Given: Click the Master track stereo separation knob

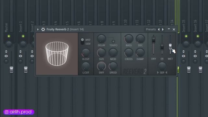Looking at the screenshot, I should coord(6,61).
